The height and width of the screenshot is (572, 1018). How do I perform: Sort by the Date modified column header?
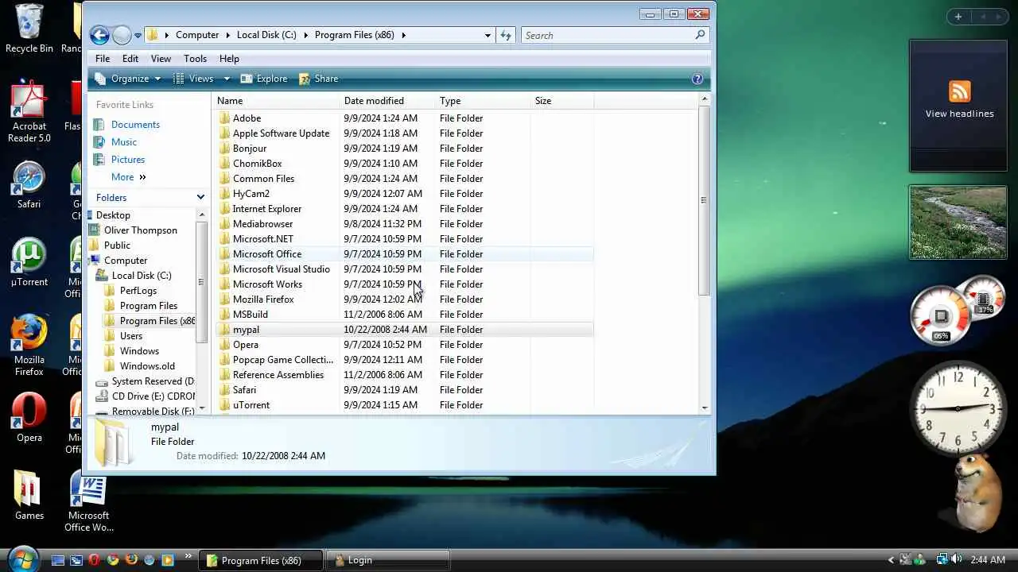click(x=387, y=101)
